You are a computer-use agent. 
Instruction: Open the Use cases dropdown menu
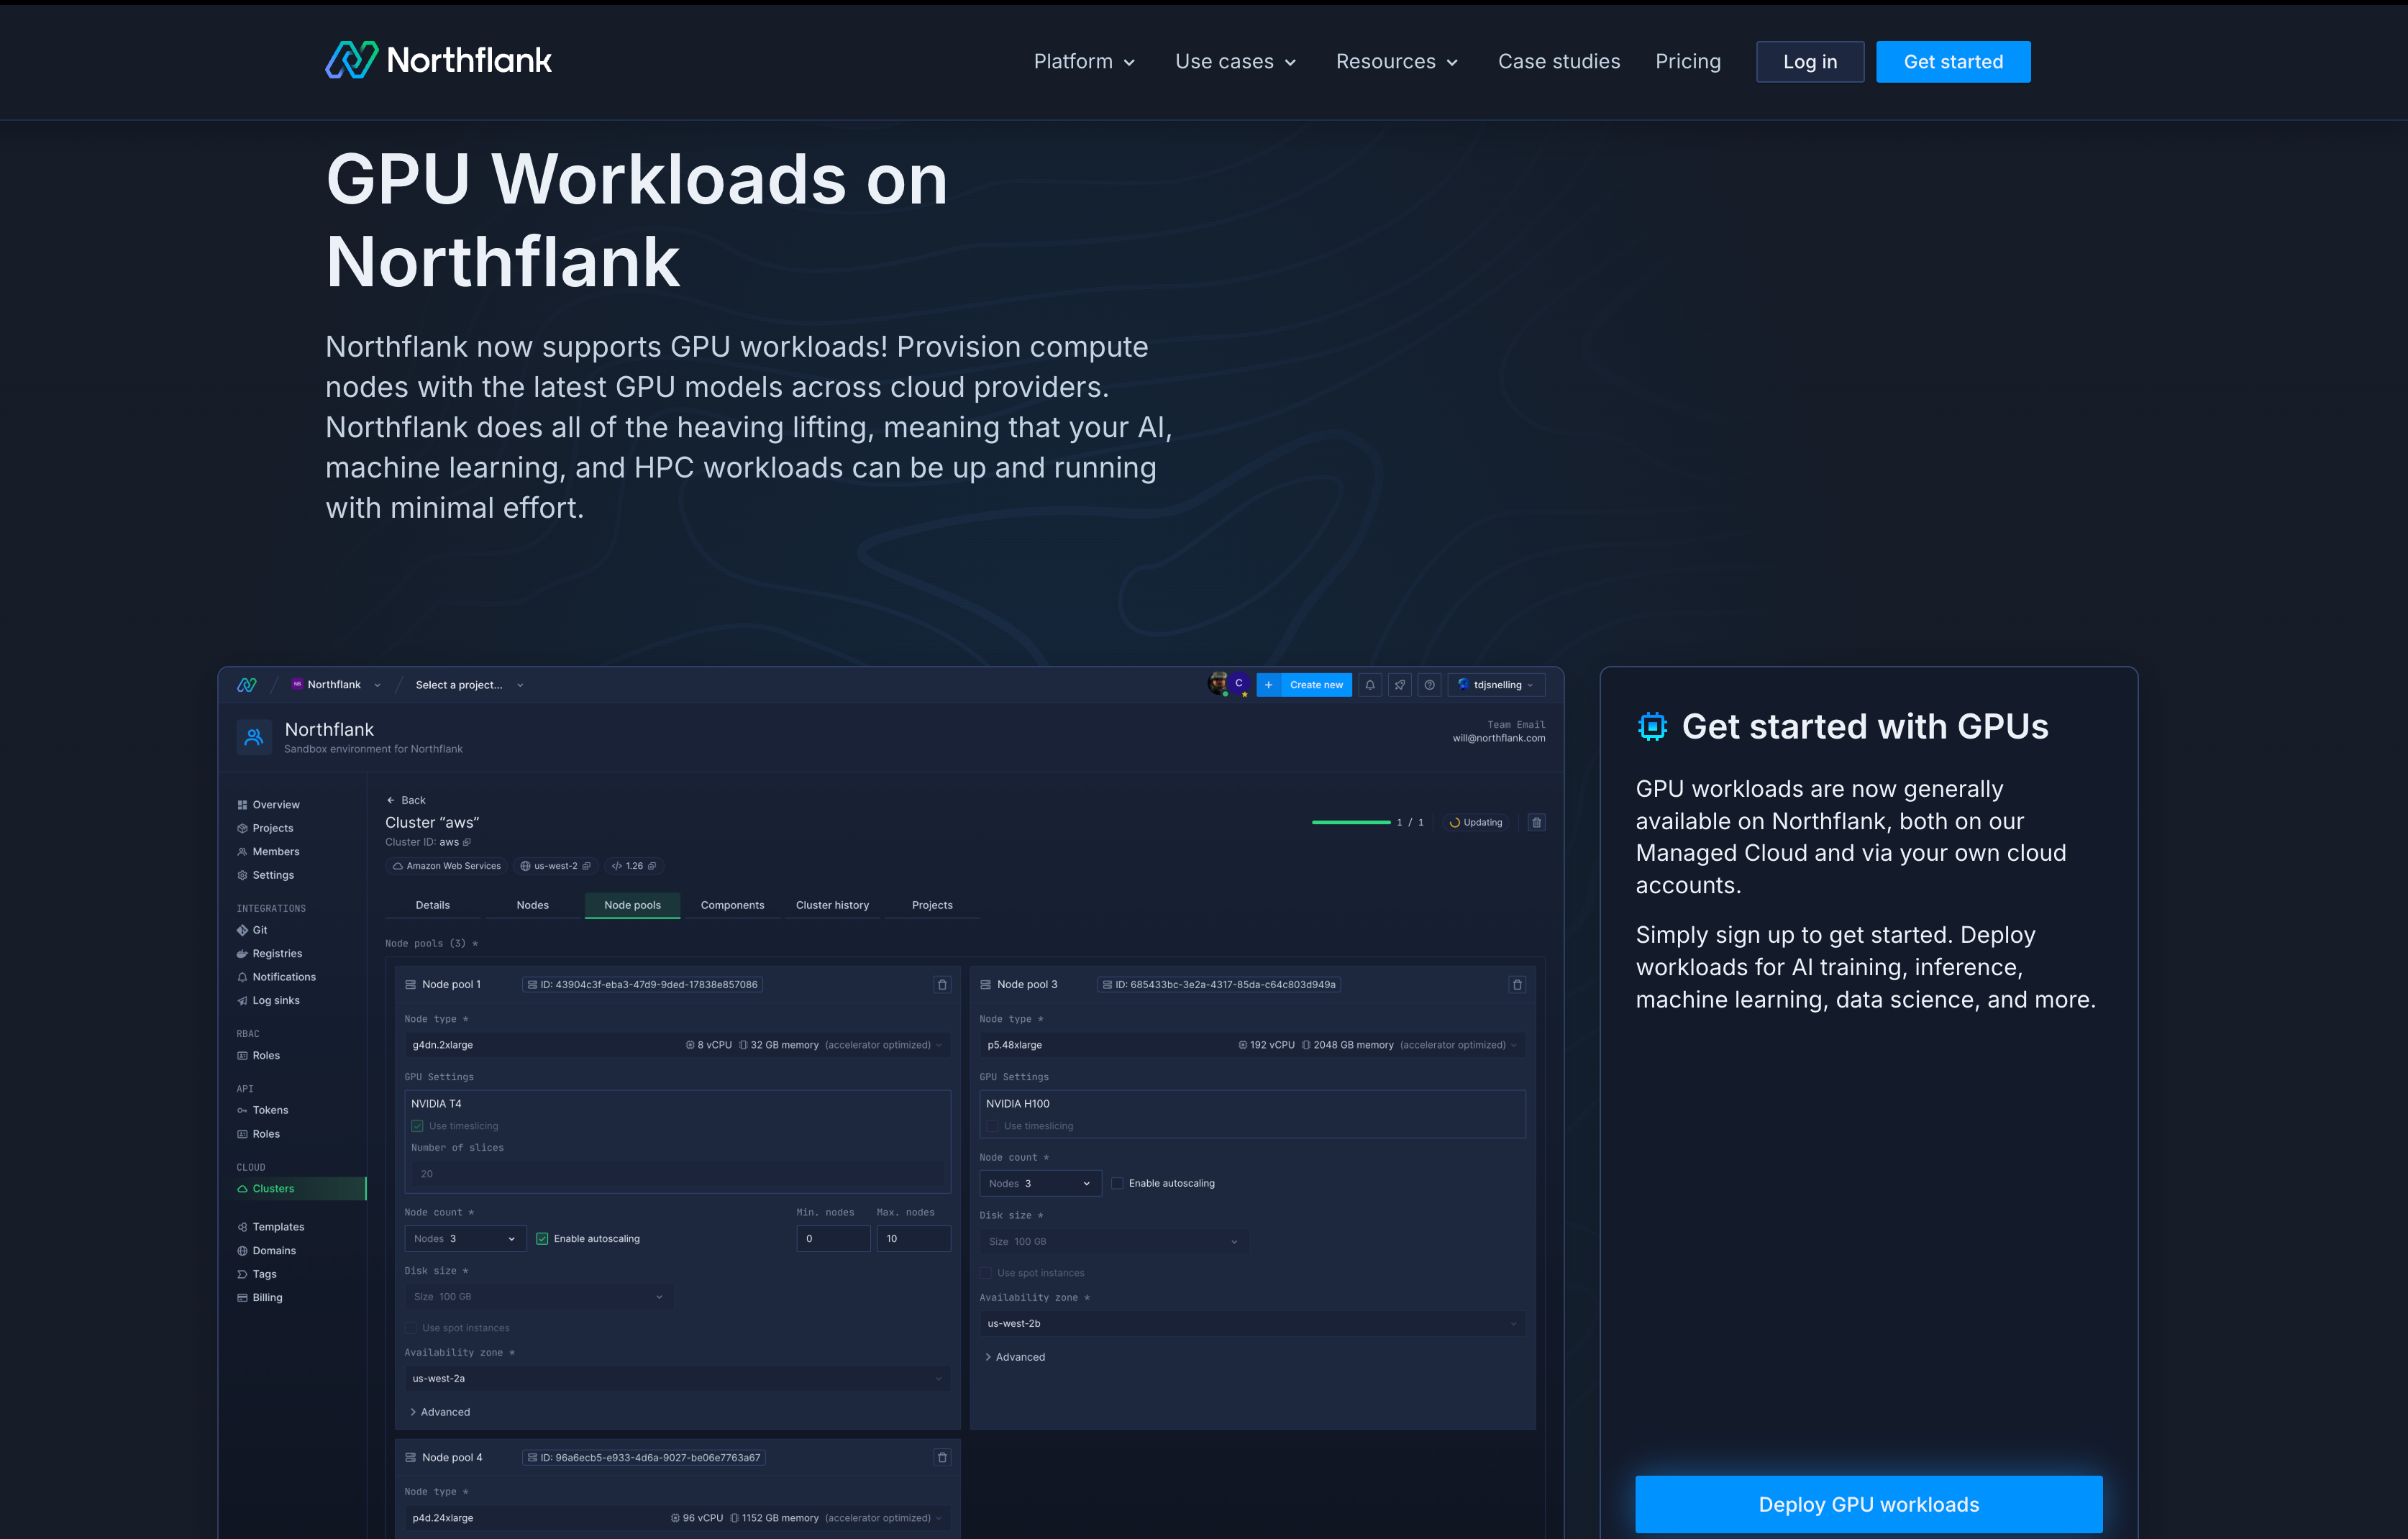(x=1236, y=62)
